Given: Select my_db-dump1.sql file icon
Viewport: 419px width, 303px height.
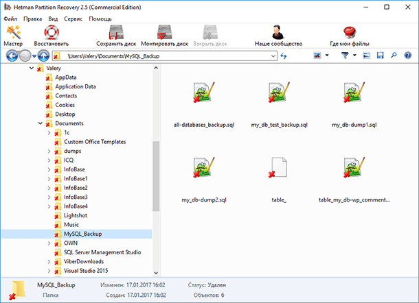Looking at the screenshot, I should [x=354, y=93].
